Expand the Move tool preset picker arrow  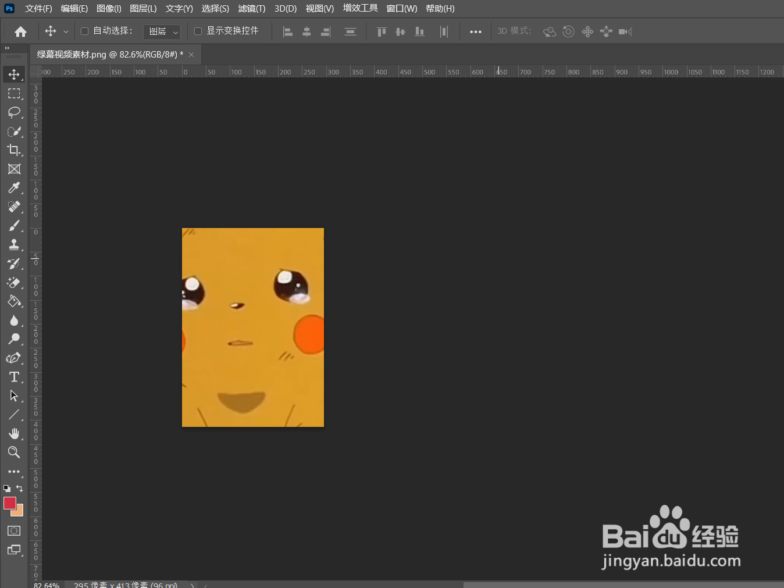[66, 31]
